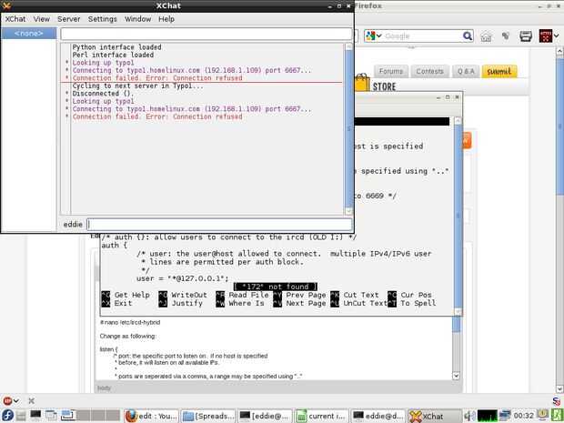
Task: Click the search magnifier in Google box
Action: pos(468,36)
